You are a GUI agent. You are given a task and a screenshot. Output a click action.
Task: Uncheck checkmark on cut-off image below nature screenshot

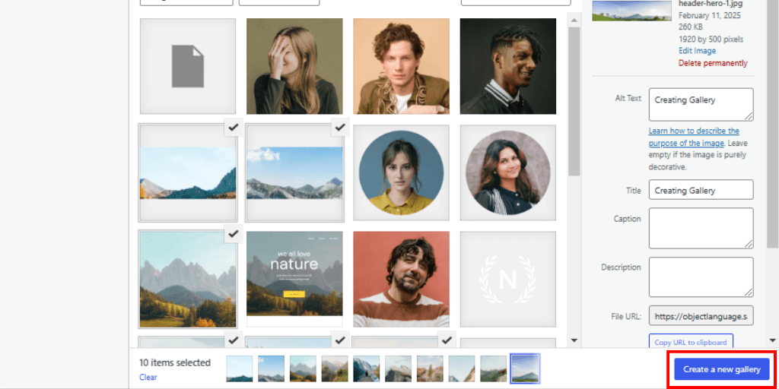point(340,340)
